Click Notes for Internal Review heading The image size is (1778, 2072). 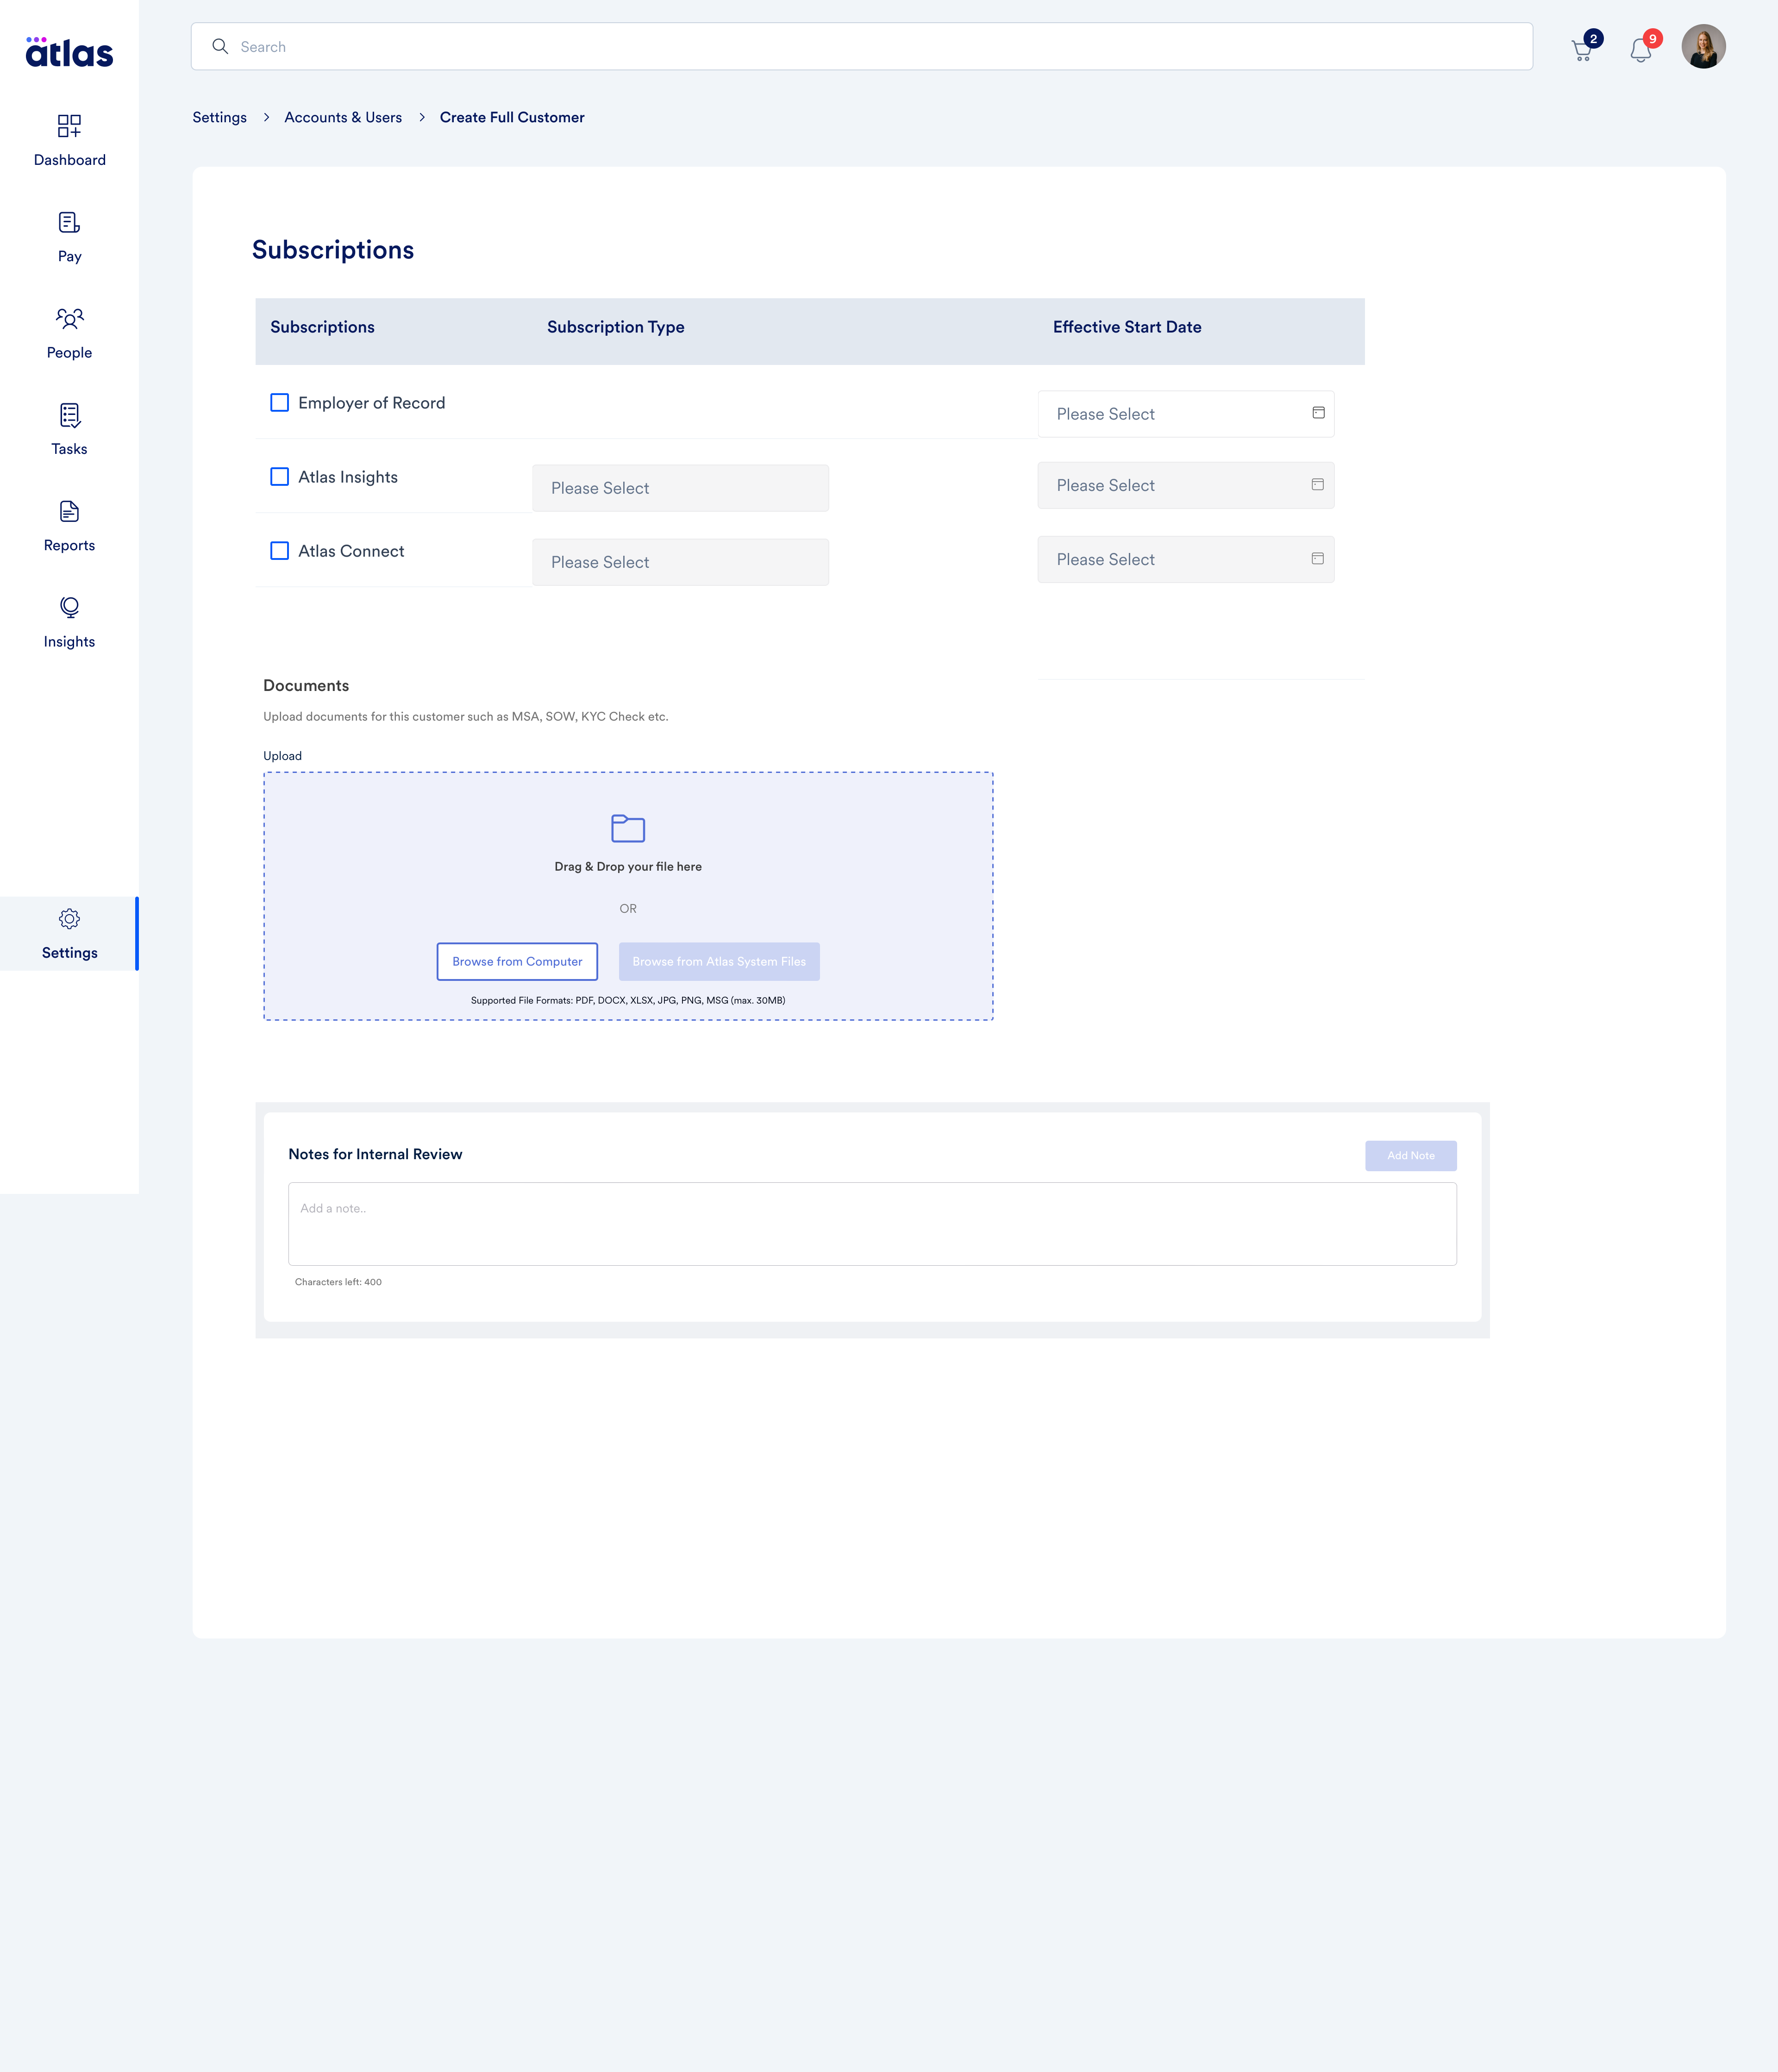375,1154
